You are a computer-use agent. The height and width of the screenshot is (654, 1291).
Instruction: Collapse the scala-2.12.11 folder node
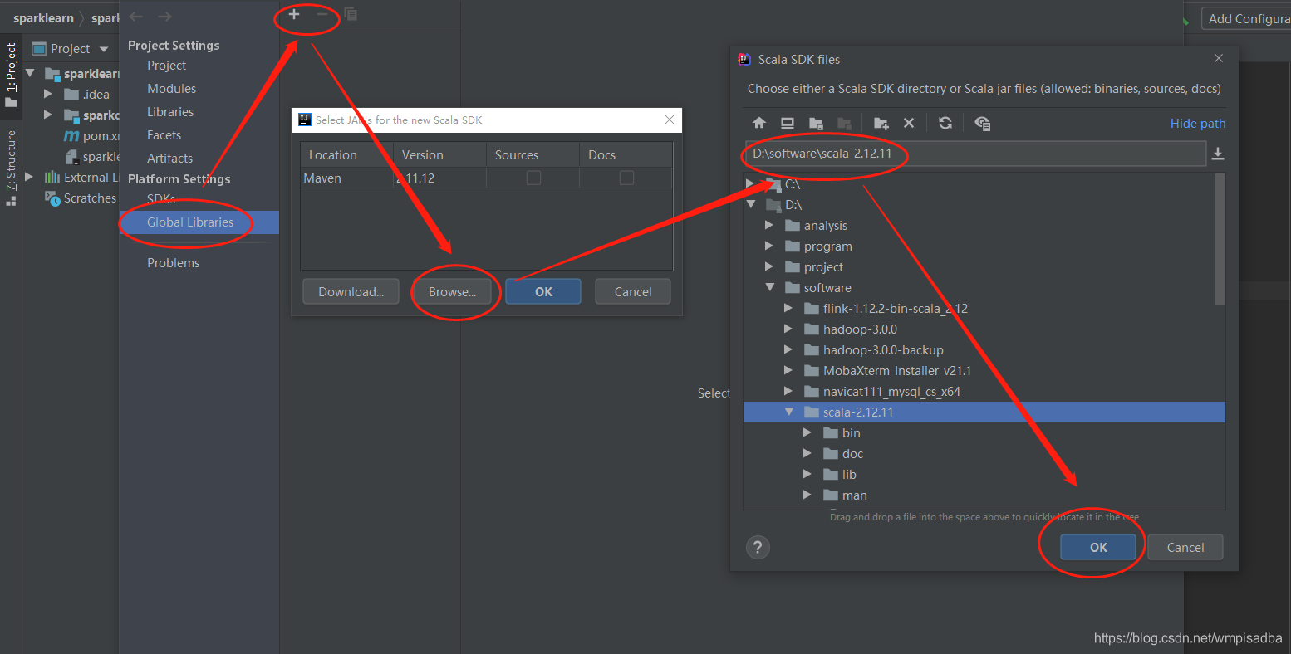(789, 412)
